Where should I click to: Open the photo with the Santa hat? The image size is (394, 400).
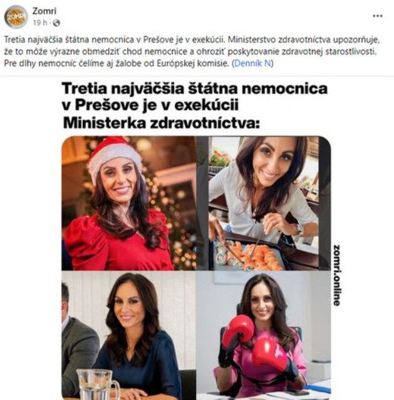click(128, 203)
